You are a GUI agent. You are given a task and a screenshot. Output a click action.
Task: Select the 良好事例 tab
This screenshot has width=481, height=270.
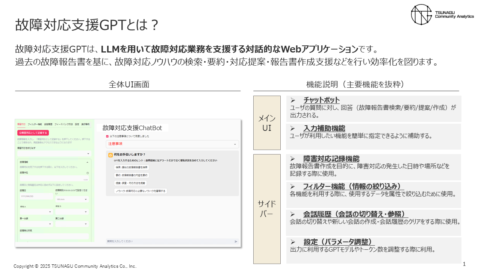[85, 124]
